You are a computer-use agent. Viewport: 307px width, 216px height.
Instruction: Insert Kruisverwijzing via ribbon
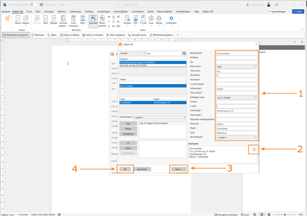(73, 21)
